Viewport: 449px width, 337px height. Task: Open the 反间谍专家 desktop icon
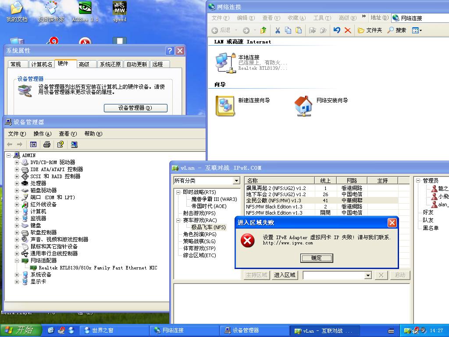(51, 11)
